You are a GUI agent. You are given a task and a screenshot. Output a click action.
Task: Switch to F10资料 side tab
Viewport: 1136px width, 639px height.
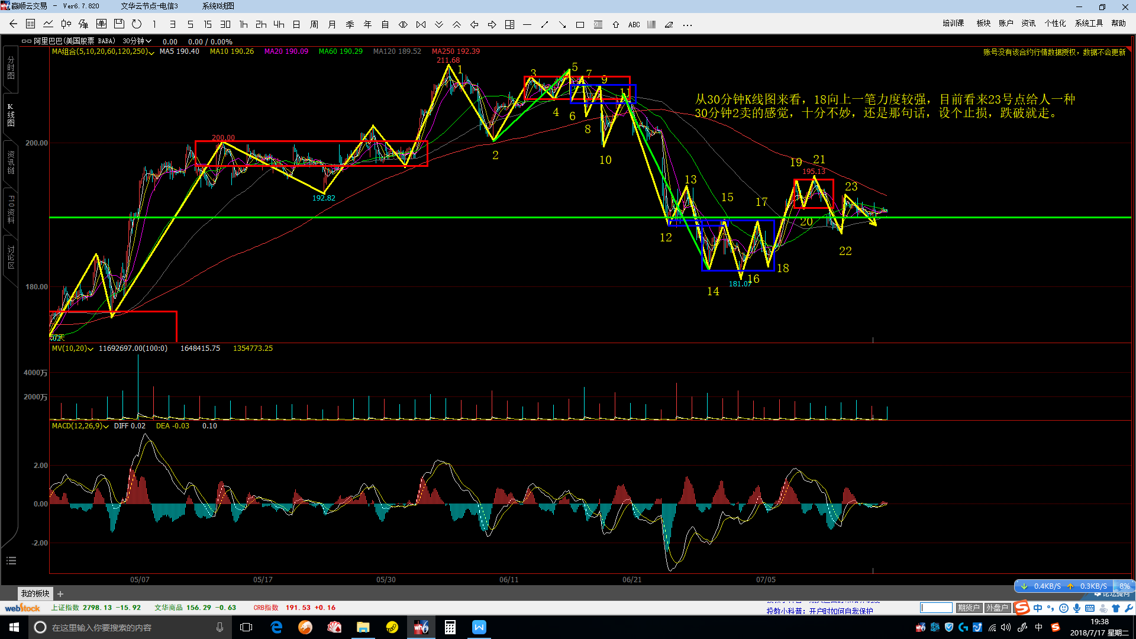pyautogui.click(x=11, y=209)
